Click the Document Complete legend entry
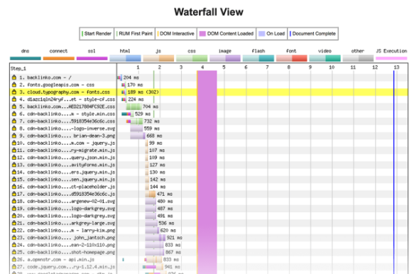The image size is (414, 274). (313, 34)
